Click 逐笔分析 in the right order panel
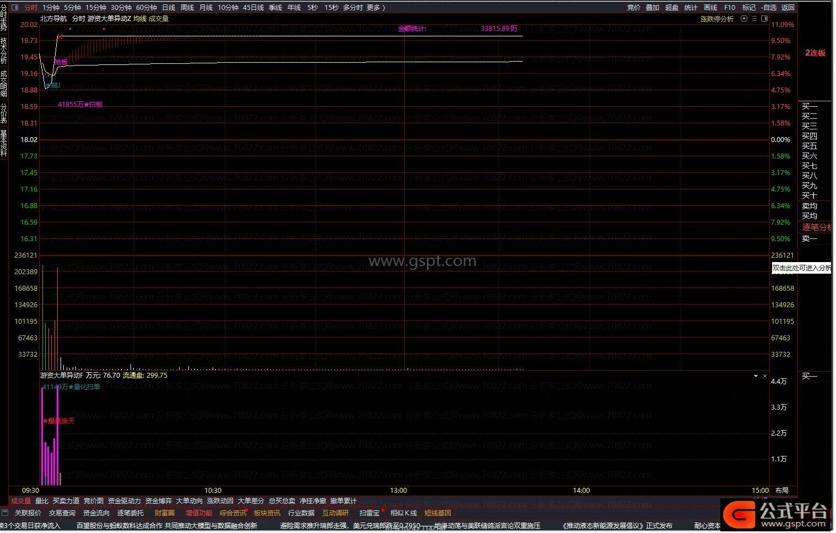836x533 pixels. click(x=816, y=227)
